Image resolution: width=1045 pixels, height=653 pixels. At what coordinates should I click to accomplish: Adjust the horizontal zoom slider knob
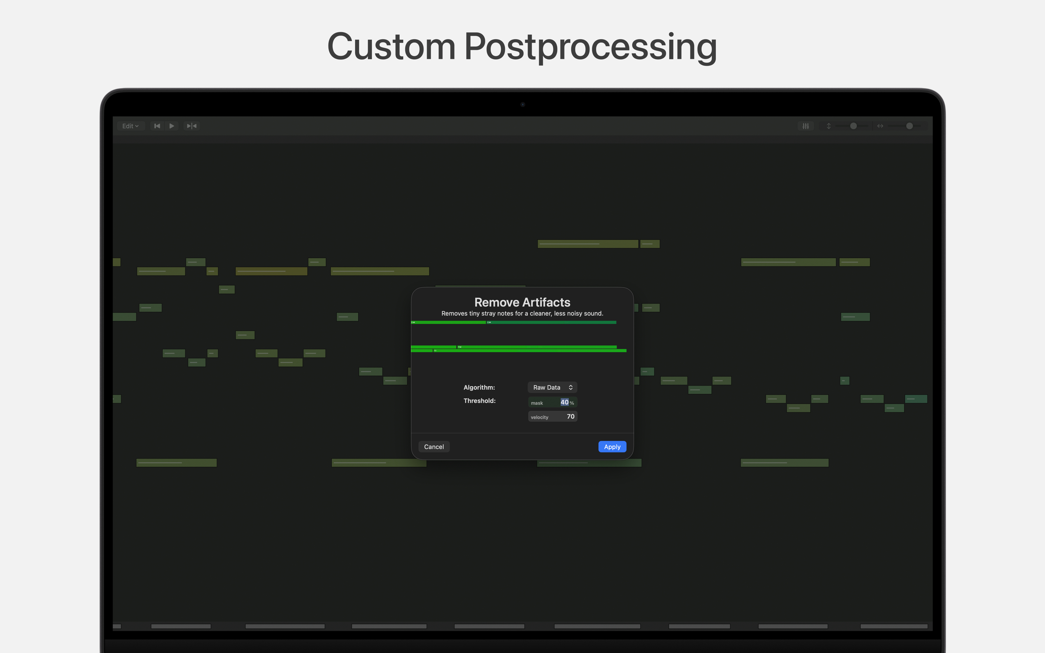[909, 126]
